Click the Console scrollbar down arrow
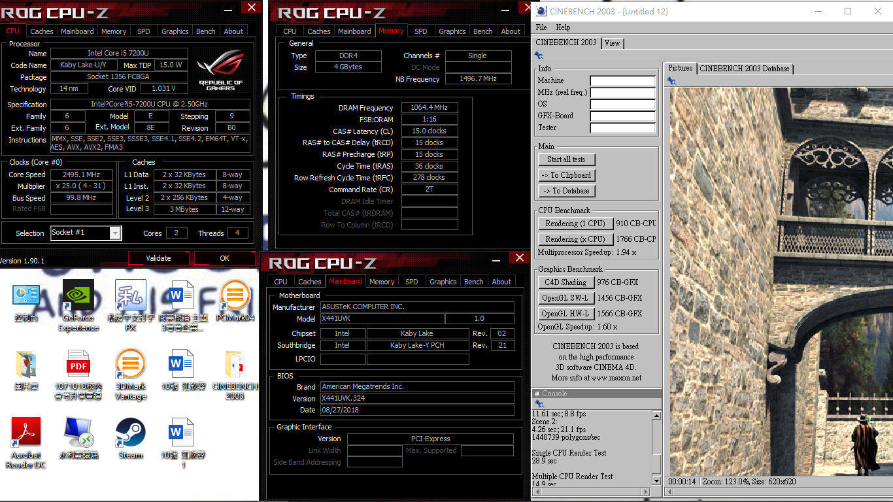The width and height of the screenshot is (893, 502). [657, 480]
